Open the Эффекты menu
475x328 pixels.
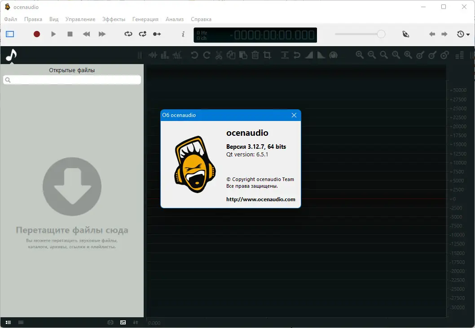[x=114, y=19]
